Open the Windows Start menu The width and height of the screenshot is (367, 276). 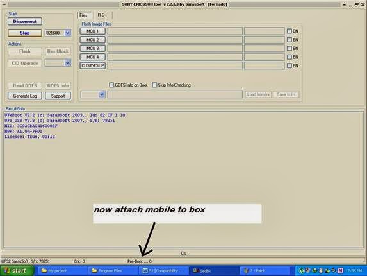(x=17, y=271)
